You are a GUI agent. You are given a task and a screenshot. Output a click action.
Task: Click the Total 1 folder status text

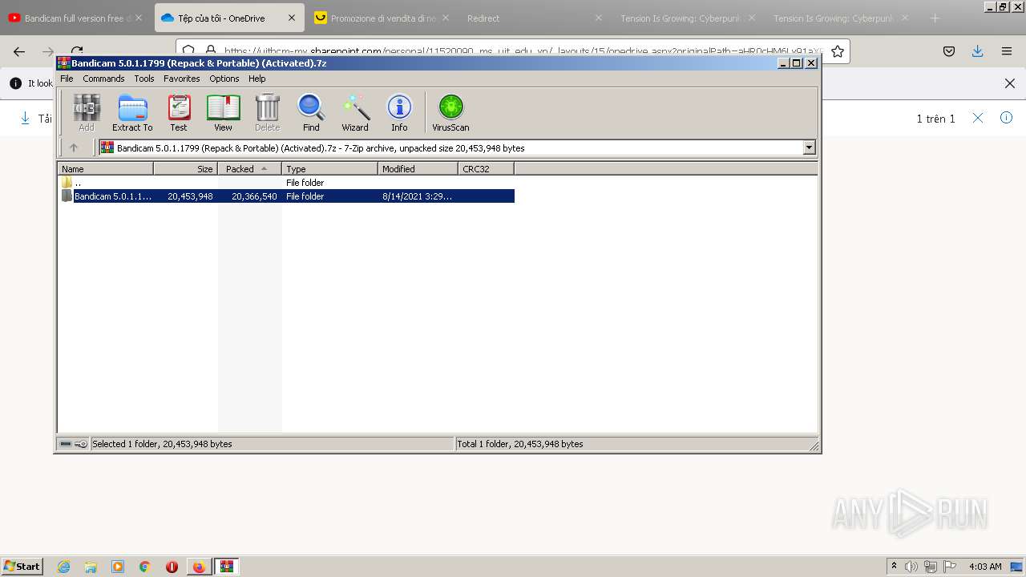tap(519, 444)
